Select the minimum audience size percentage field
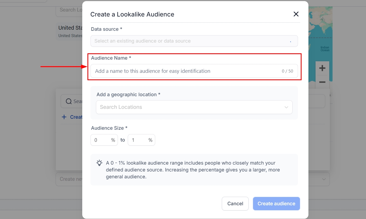The width and height of the screenshot is (366, 219). (101, 140)
